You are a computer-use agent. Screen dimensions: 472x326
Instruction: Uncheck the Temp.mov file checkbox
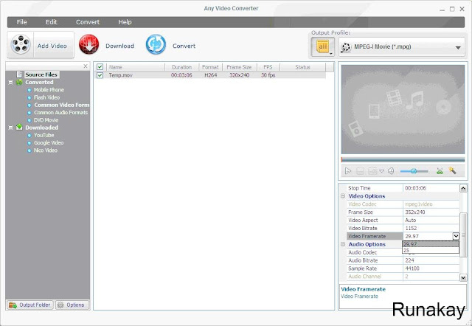tap(100, 75)
